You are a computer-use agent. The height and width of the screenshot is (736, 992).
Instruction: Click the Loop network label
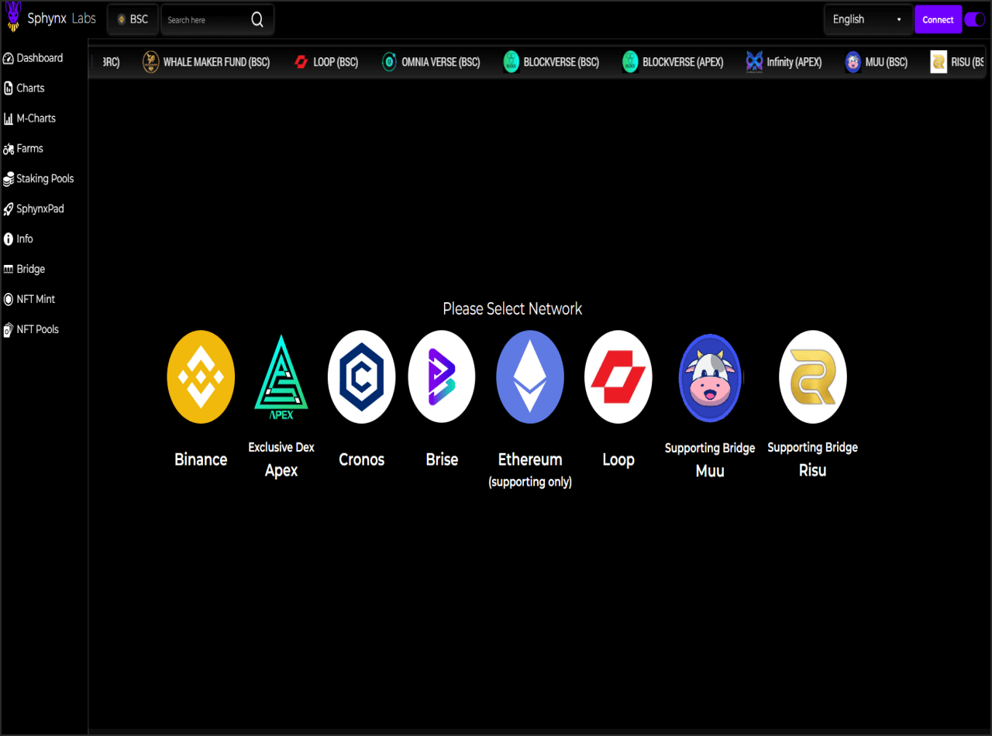(618, 459)
